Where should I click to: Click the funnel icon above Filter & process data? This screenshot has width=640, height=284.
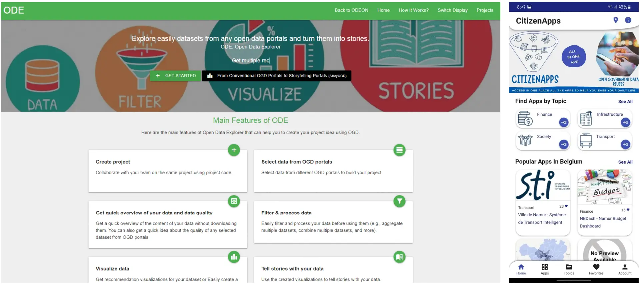click(x=399, y=201)
